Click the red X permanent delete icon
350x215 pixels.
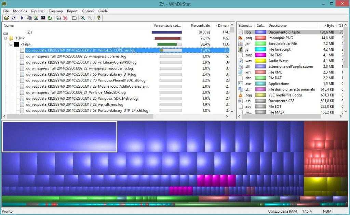(x=65, y=18)
